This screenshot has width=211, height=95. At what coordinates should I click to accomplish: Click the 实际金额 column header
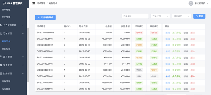click(x=125, y=26)
